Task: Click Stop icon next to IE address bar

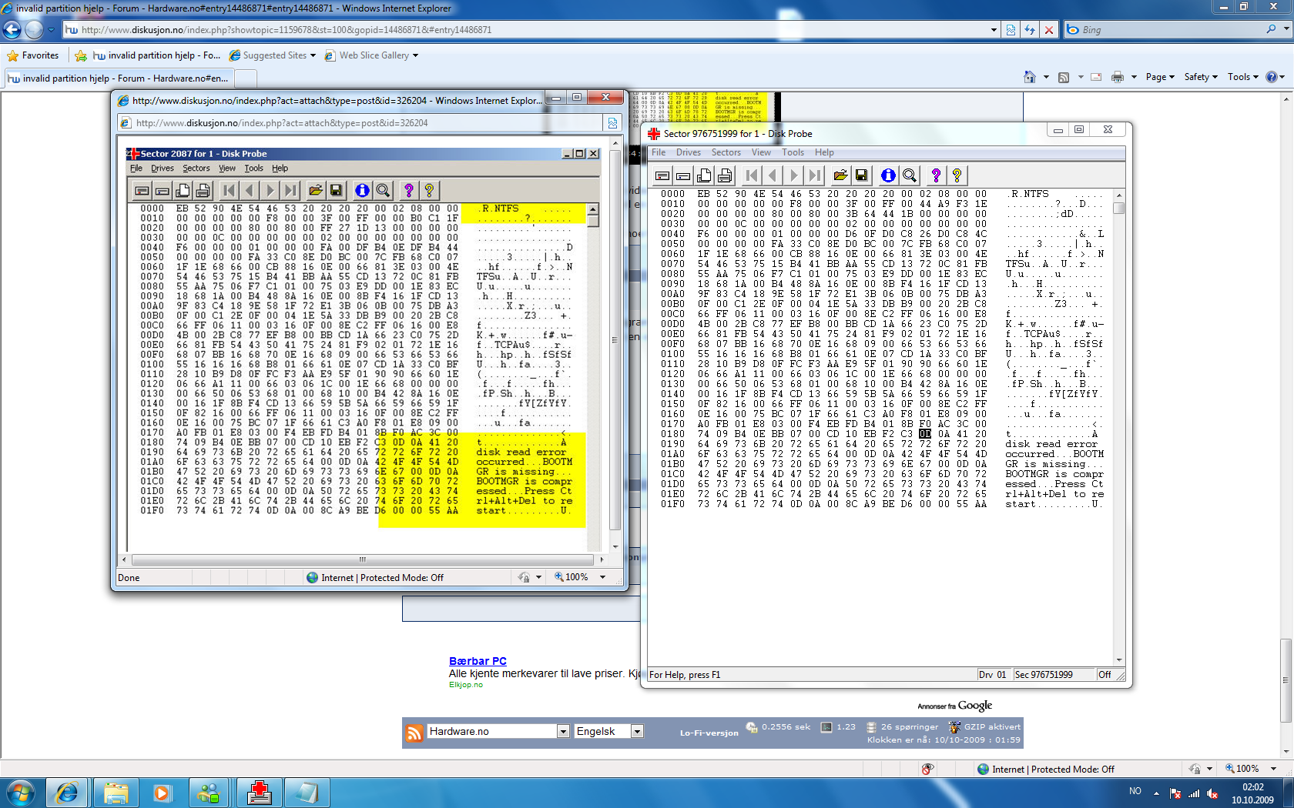Action: pyautogui.click(x=1048, y=30)
